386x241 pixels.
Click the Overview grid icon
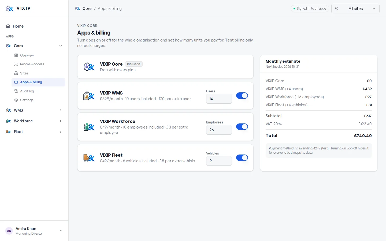[16, 55]
